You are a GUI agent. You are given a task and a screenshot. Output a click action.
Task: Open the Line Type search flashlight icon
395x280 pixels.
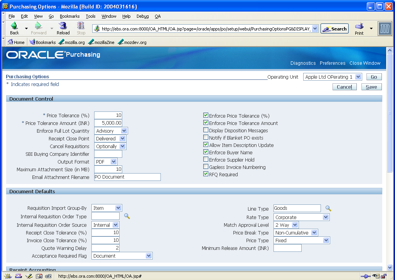pos(328,208)
